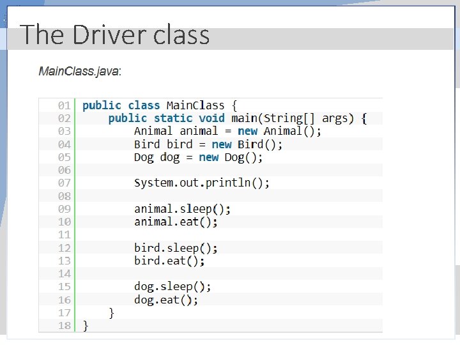Click line number 10 in the gutter

[65, 222]
